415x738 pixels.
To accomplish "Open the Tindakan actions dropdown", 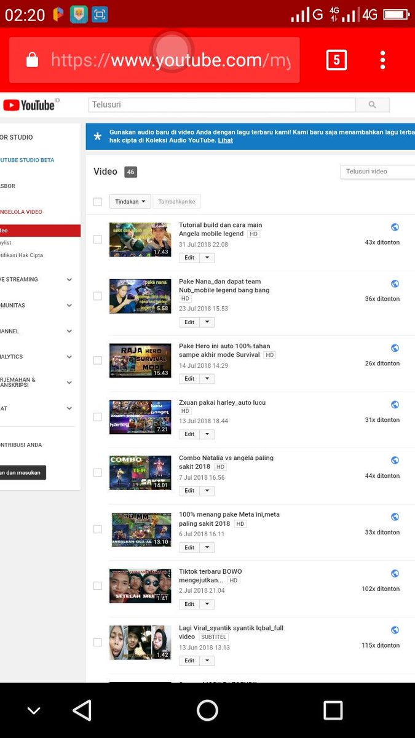I will coord(130,202).
